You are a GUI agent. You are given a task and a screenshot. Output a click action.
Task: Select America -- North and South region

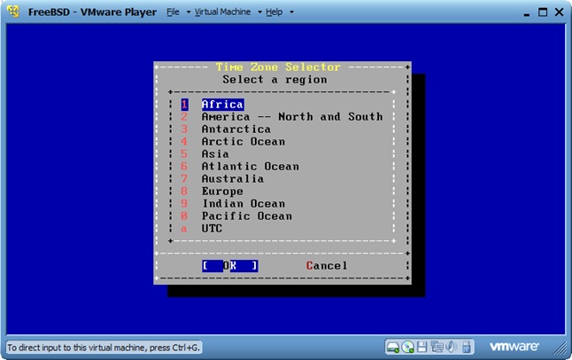pos(291,117)
